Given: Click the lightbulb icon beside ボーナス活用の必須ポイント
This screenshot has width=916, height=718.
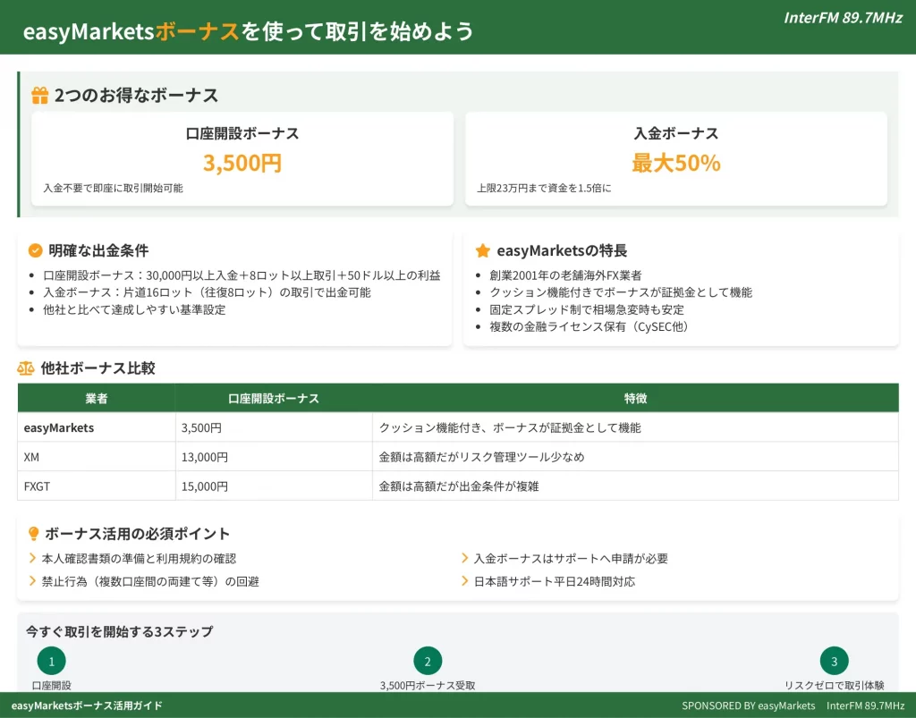Looking at the screenshot, I should point(34,534).
